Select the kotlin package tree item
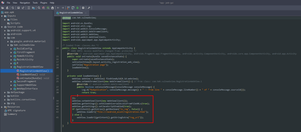 coord(13,96)
